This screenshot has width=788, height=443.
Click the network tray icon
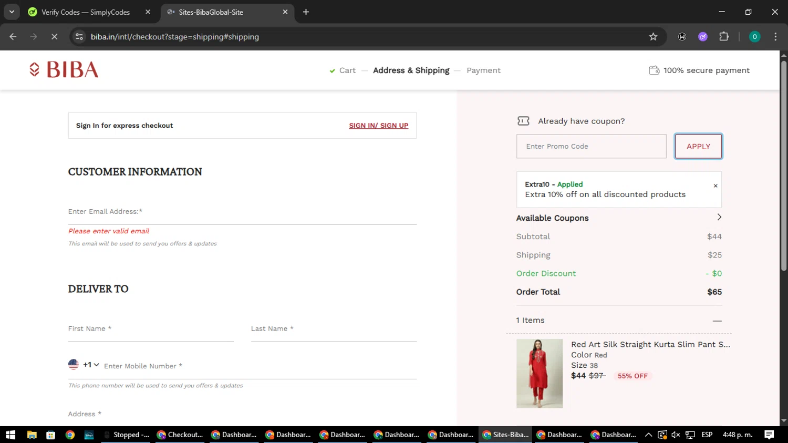point(690,435)
